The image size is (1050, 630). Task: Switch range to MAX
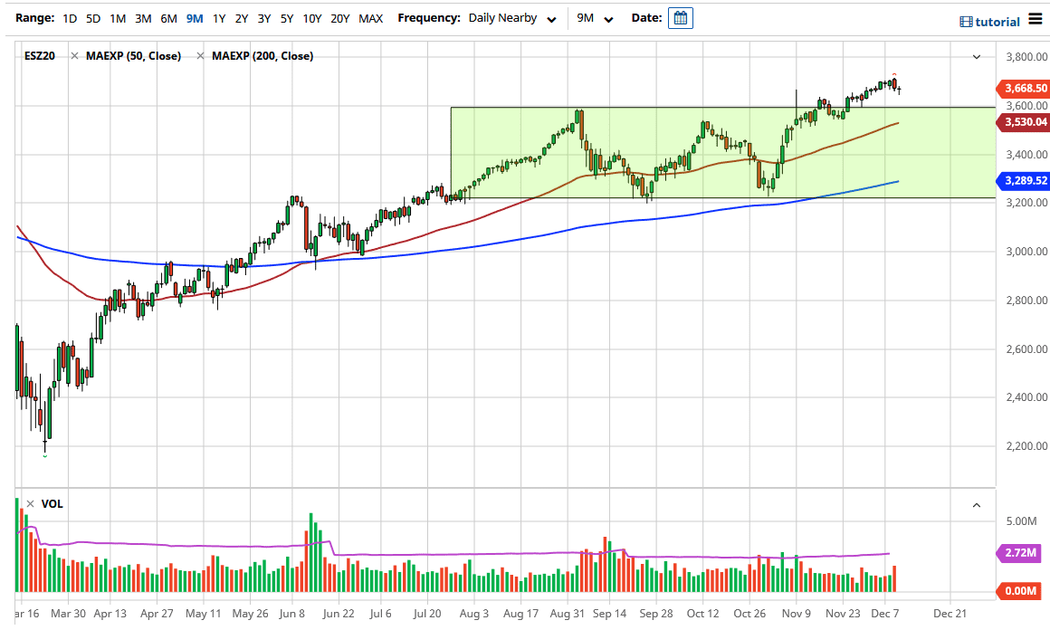coord(370,18)
